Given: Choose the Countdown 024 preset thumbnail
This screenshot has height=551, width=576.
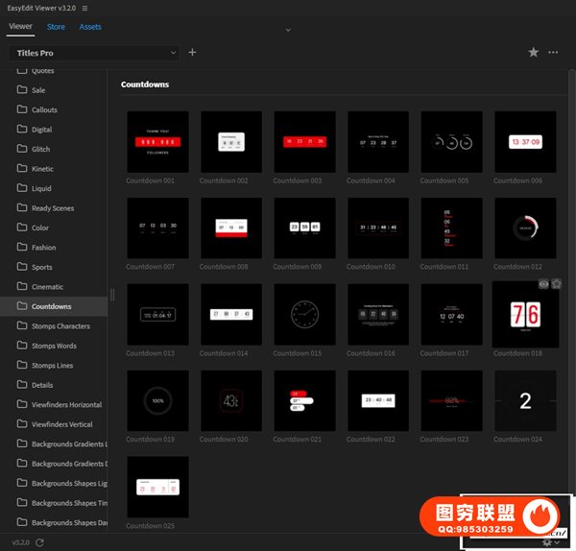Looking at the screenshot, I should 525,401.
